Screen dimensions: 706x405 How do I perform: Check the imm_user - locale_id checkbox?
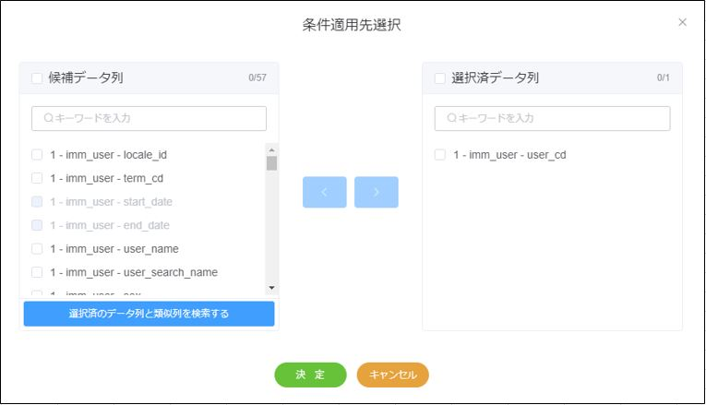pyautogui.click(x=37, y=155)
